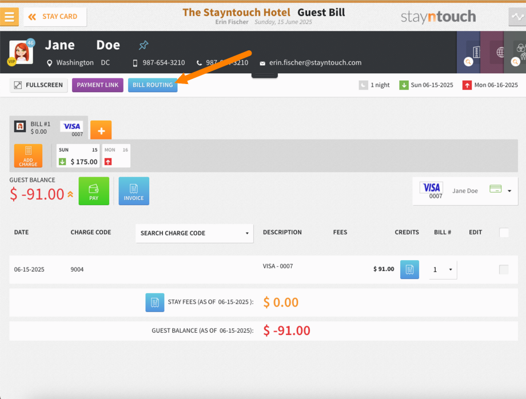Open the hamburger main menu
This screenshot has width=526, height=399.
tap(9, 17)
